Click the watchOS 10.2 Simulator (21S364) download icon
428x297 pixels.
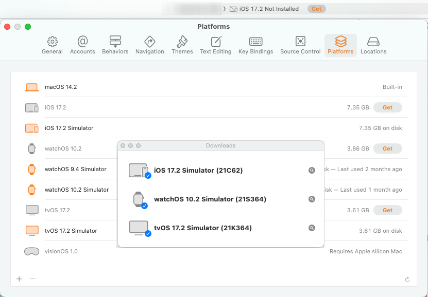click(140, 199)
